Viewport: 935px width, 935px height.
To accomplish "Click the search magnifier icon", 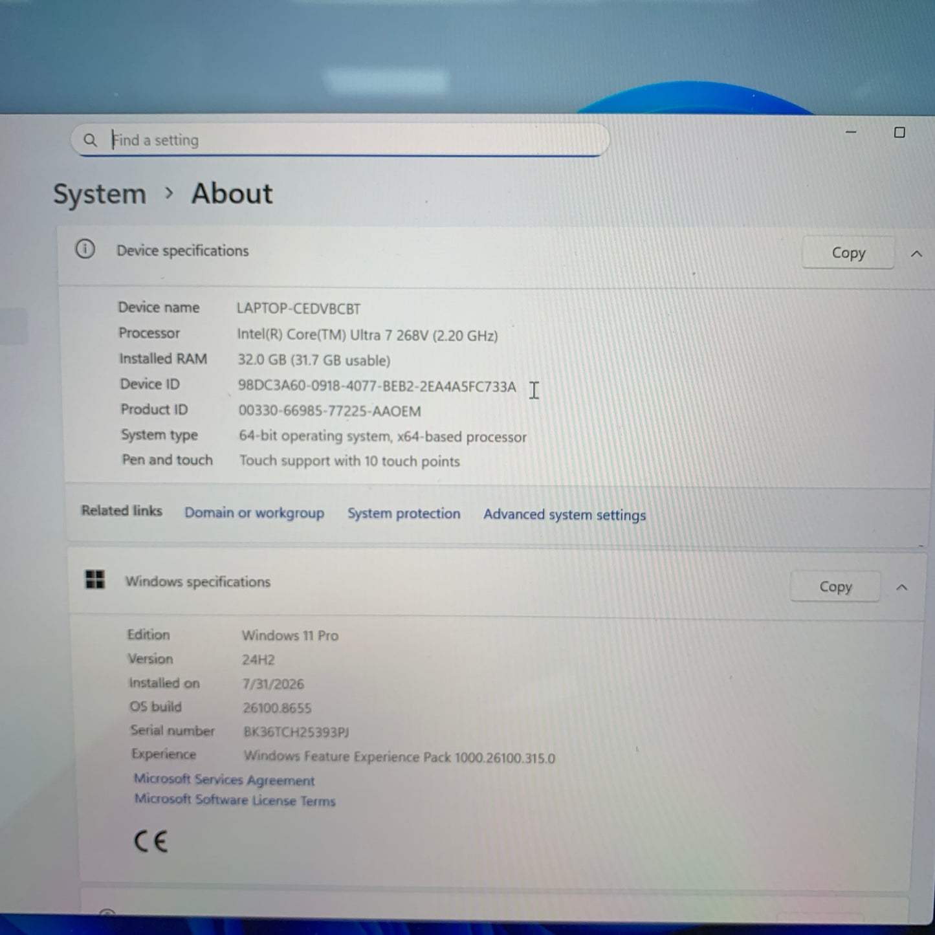I will point(90,140).
